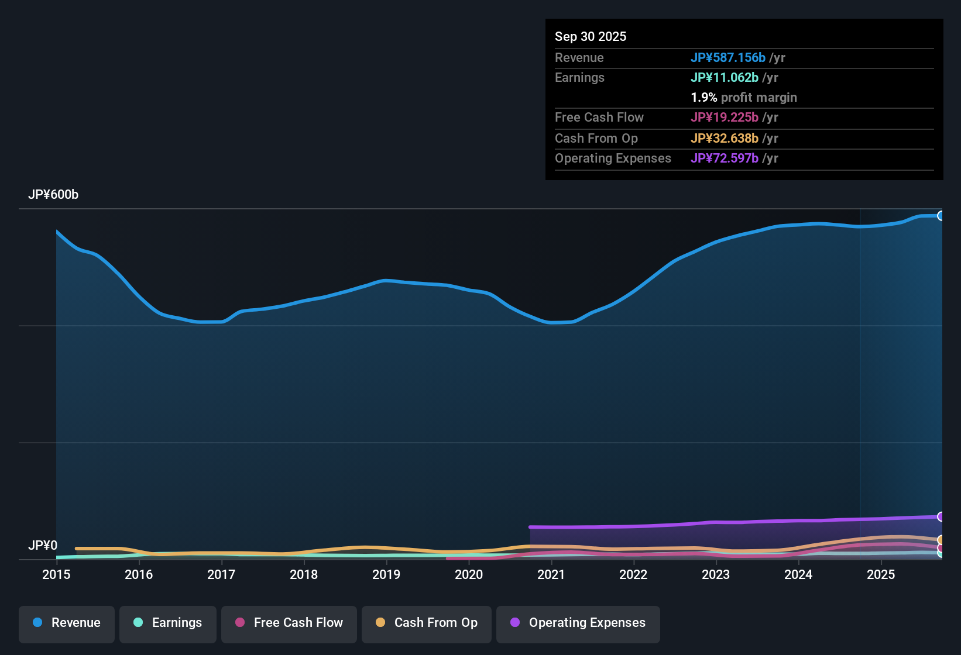Click the blue Revenue color swatch in legend
This screenshot has width=961, height=655.
click(37, 623)
